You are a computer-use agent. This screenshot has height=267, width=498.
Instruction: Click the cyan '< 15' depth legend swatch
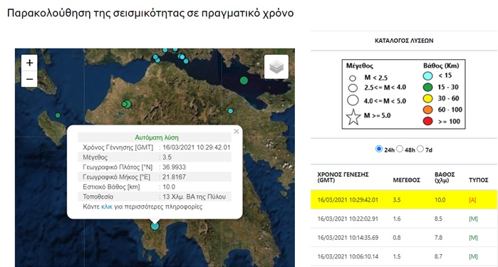pyautogui.click(x=427, y=76)
